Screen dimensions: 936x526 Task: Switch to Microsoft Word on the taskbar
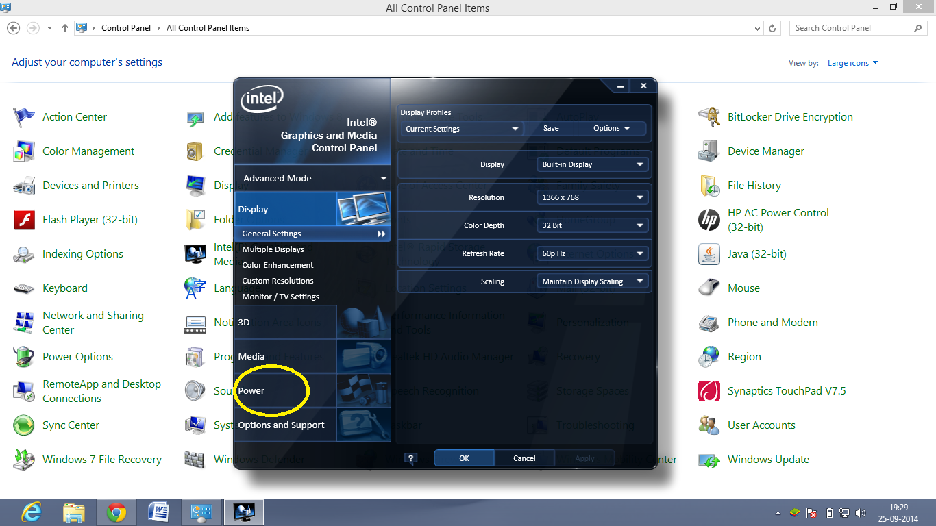[158, 512]
